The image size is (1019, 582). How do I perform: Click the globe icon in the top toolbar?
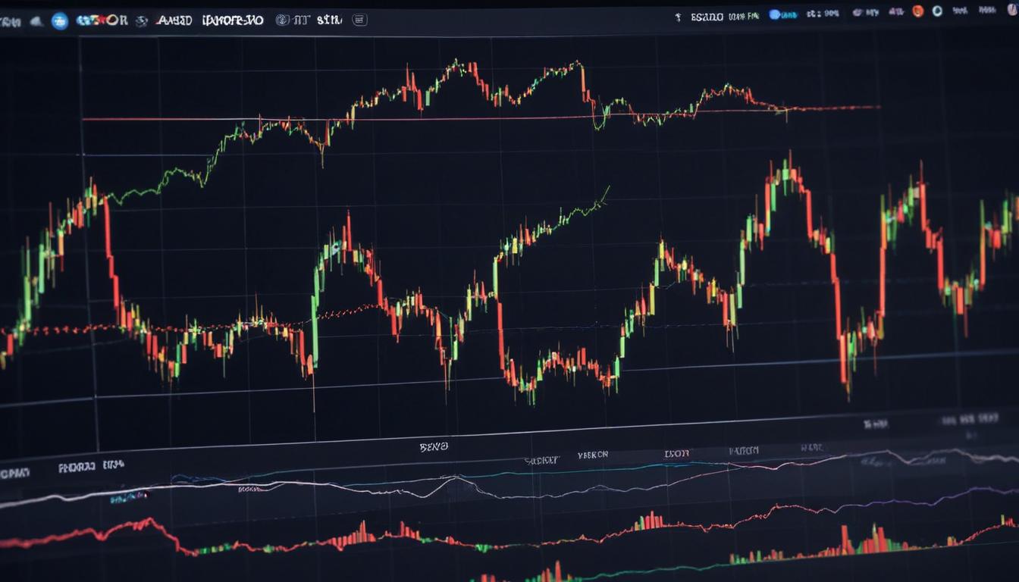(140, 19)
